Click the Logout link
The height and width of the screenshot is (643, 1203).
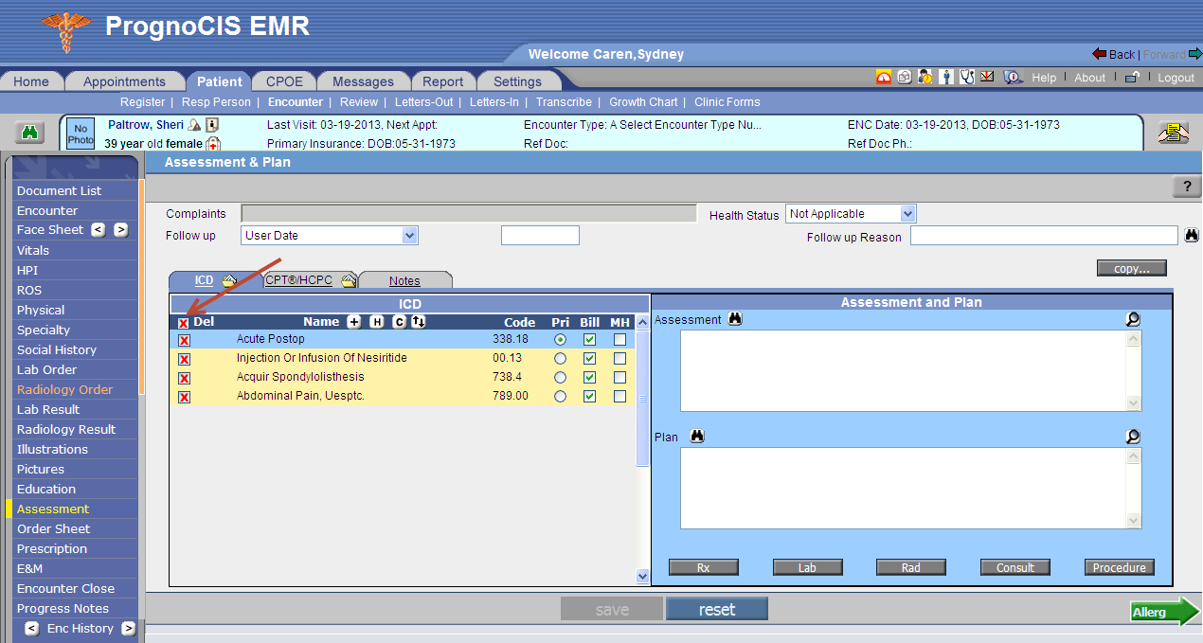(x=1176, y=78)
